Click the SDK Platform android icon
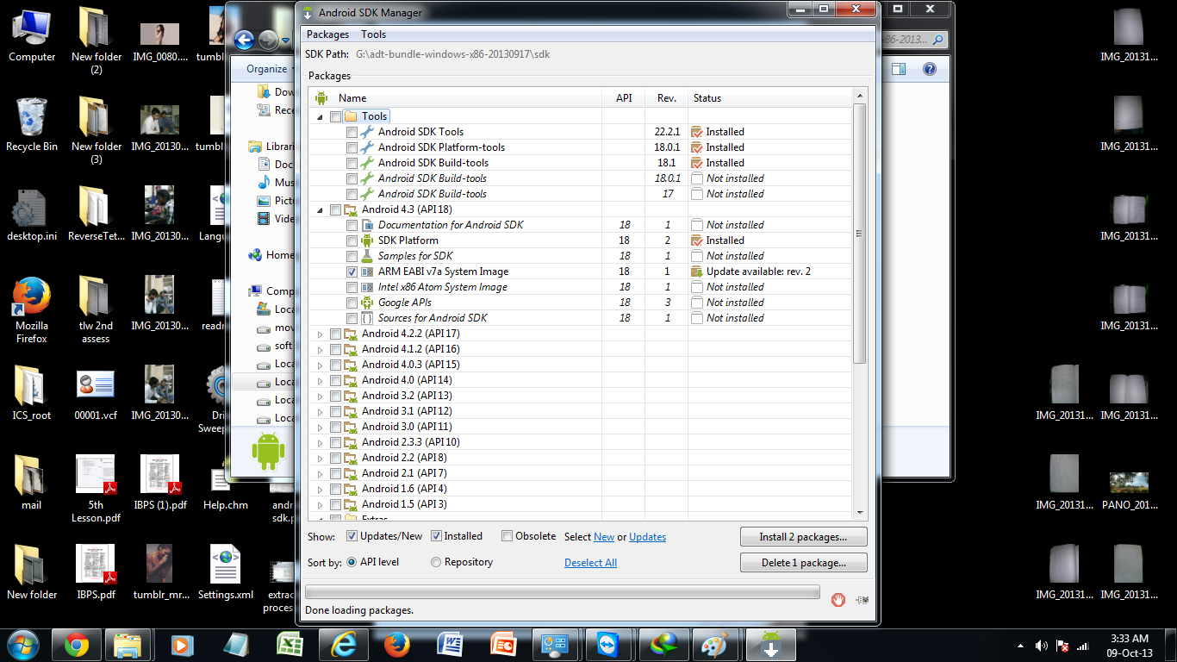 367,240
